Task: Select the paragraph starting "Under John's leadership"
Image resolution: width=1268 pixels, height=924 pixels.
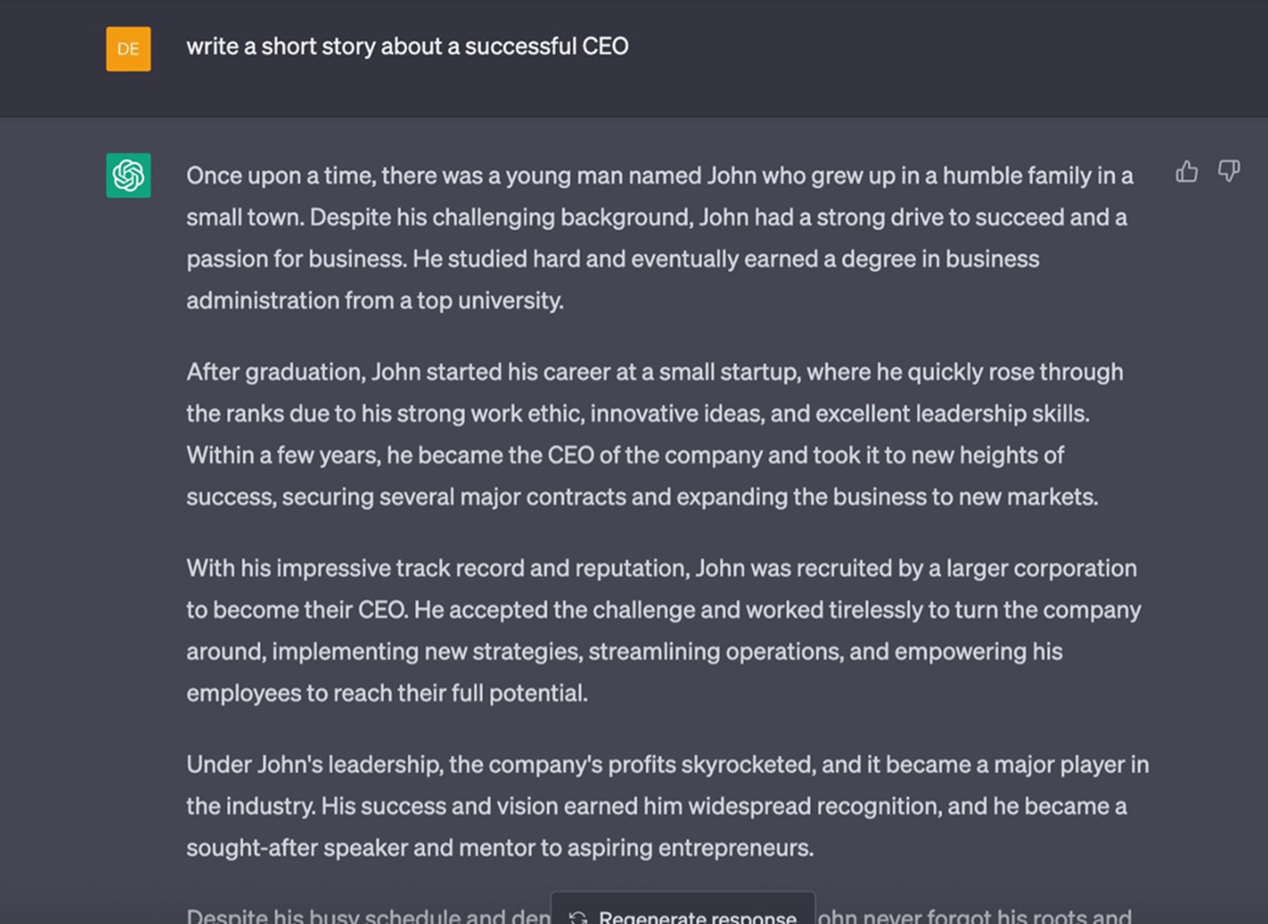Action: coord(668,806)
